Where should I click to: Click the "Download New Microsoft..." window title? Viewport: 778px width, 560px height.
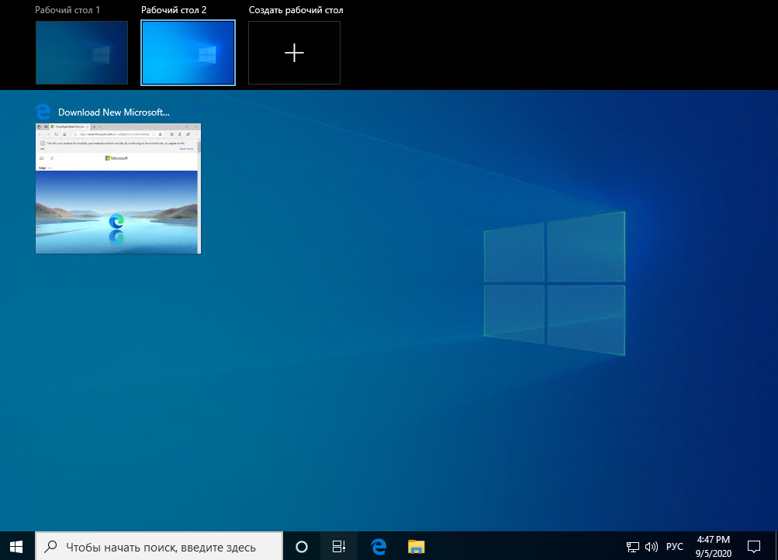(114, 112)
